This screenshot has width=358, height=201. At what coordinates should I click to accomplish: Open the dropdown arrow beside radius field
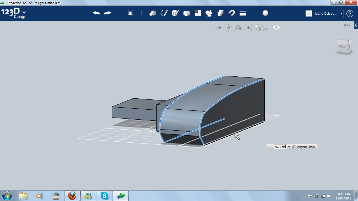289,147
